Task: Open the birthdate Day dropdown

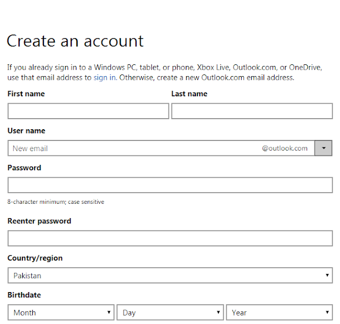Action: pyautogui.click(x=170, y=312)
